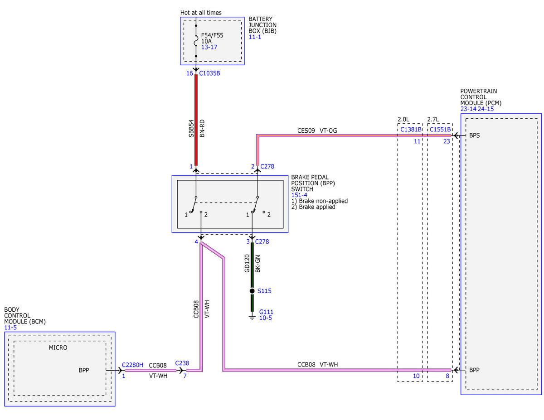Viewport: 544px width, 420px height.
Task: Open the 151-4 BPP switch reference
Action: click(299, 195)
